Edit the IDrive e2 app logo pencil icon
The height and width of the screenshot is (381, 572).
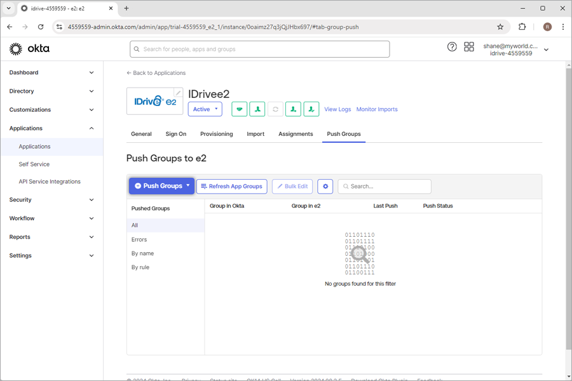point(178,93)
